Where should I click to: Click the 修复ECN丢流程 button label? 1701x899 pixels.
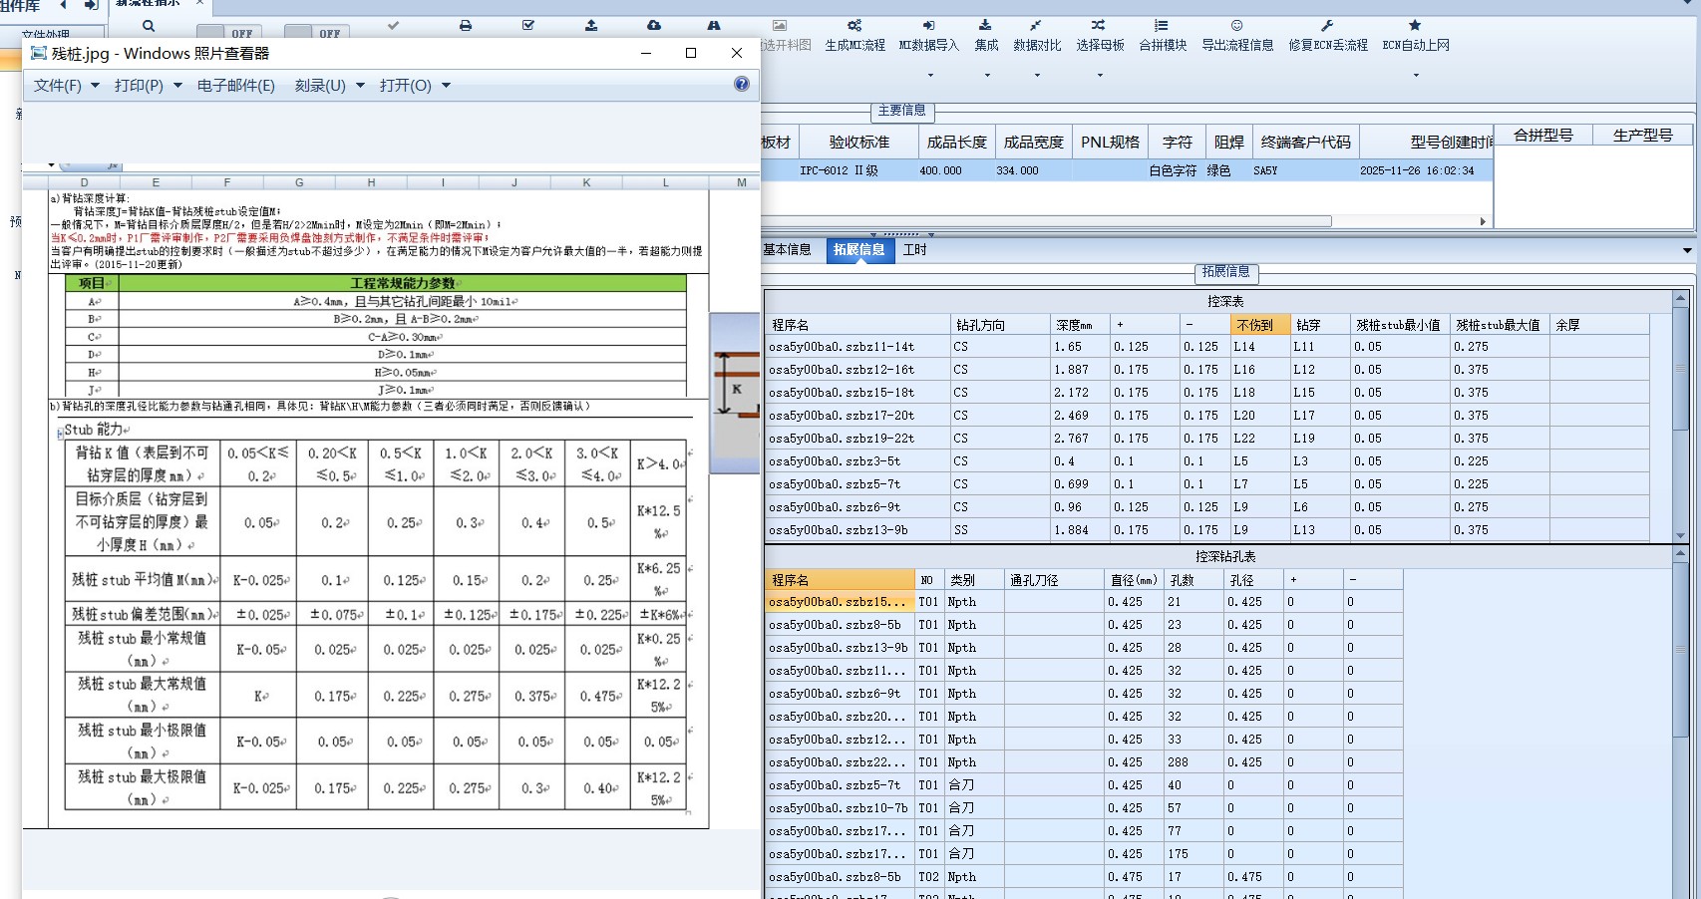tap(1328, 46)
